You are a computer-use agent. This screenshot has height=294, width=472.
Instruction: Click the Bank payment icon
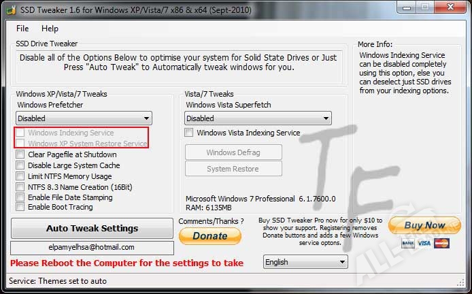(408, 243)
